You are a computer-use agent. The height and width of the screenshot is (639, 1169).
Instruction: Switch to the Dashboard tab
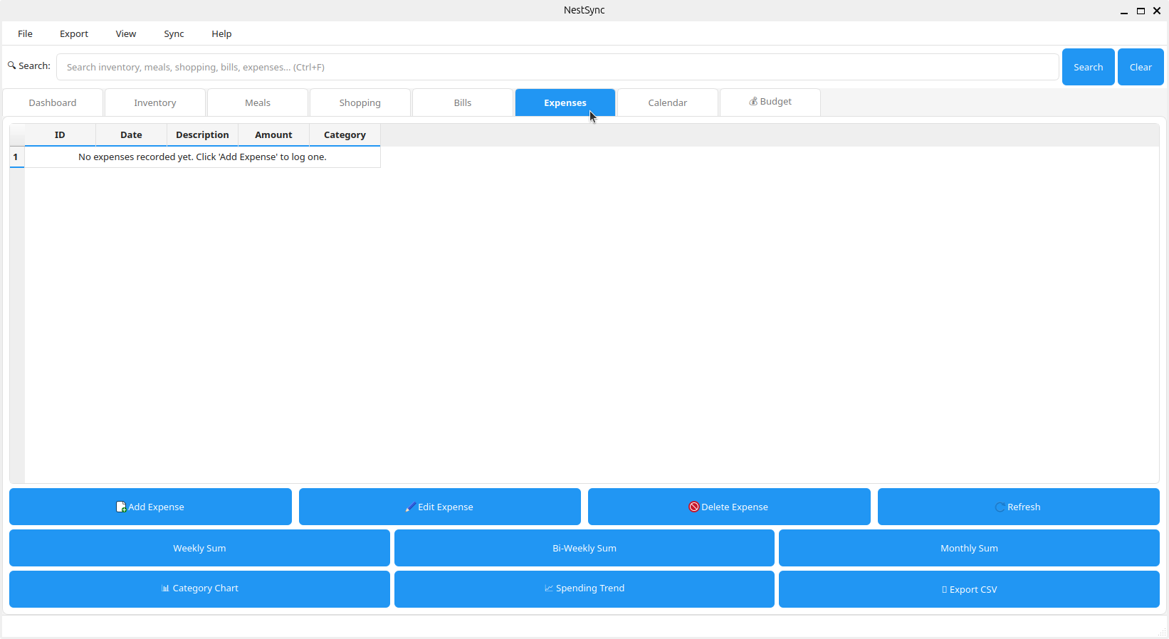point(53,102)
